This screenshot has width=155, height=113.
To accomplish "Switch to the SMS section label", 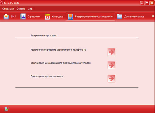I will coord(13,16).
